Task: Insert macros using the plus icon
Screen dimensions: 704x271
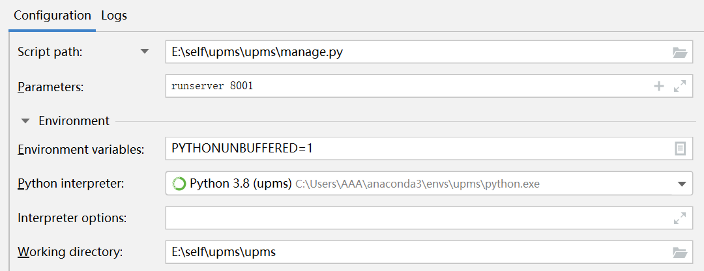Action: pyautogui.click(x=659, y=86)
